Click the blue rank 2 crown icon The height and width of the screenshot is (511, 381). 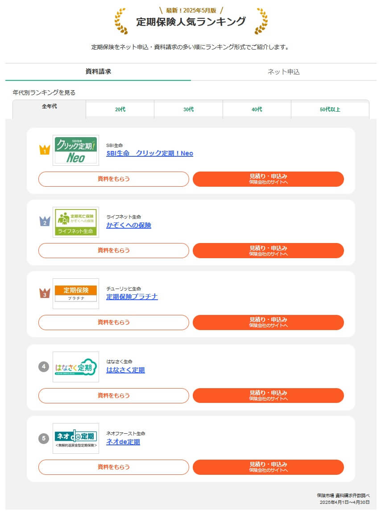[x=45, y=222]
